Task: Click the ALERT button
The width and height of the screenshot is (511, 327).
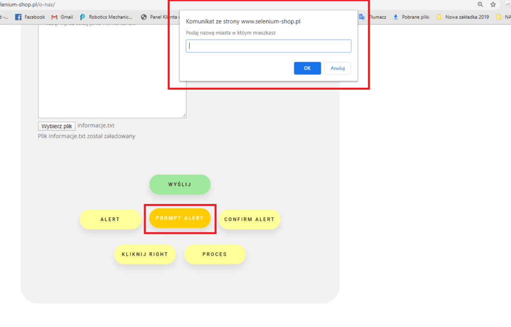Action: coord(110,219)
